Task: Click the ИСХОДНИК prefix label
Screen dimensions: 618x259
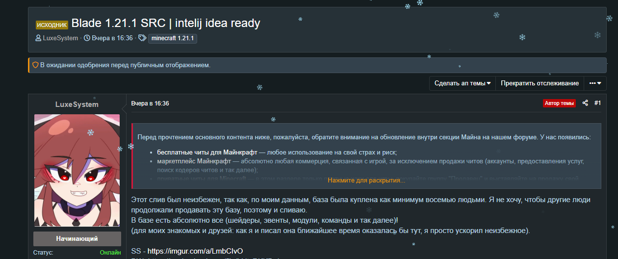Action: tap(51, 25)
